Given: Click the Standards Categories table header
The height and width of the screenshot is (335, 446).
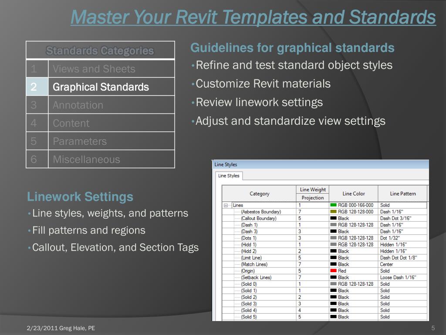Looking at the screenshot, I should tap(100, 51).
